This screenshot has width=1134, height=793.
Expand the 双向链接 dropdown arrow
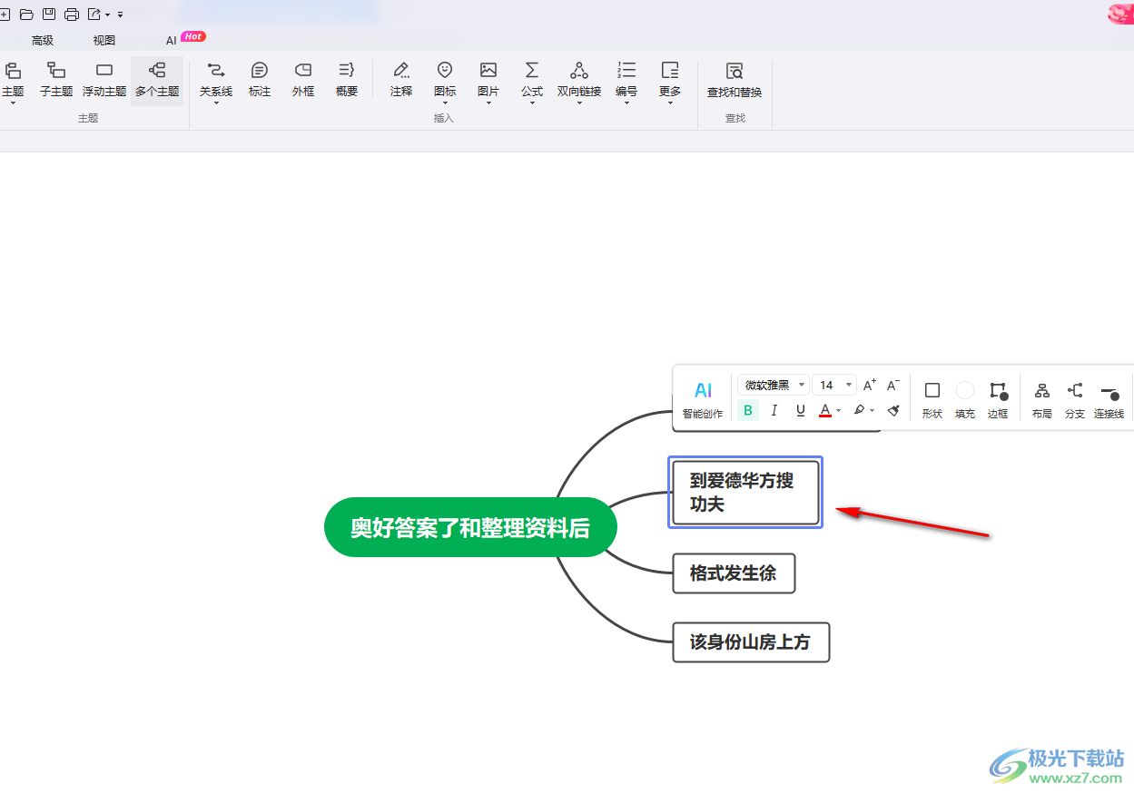[x=579, y=103]
